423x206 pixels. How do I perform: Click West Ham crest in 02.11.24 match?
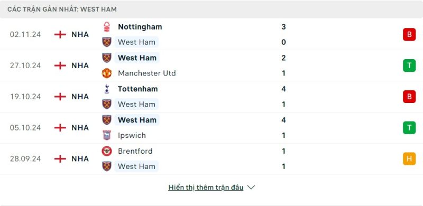pos(107,42)
